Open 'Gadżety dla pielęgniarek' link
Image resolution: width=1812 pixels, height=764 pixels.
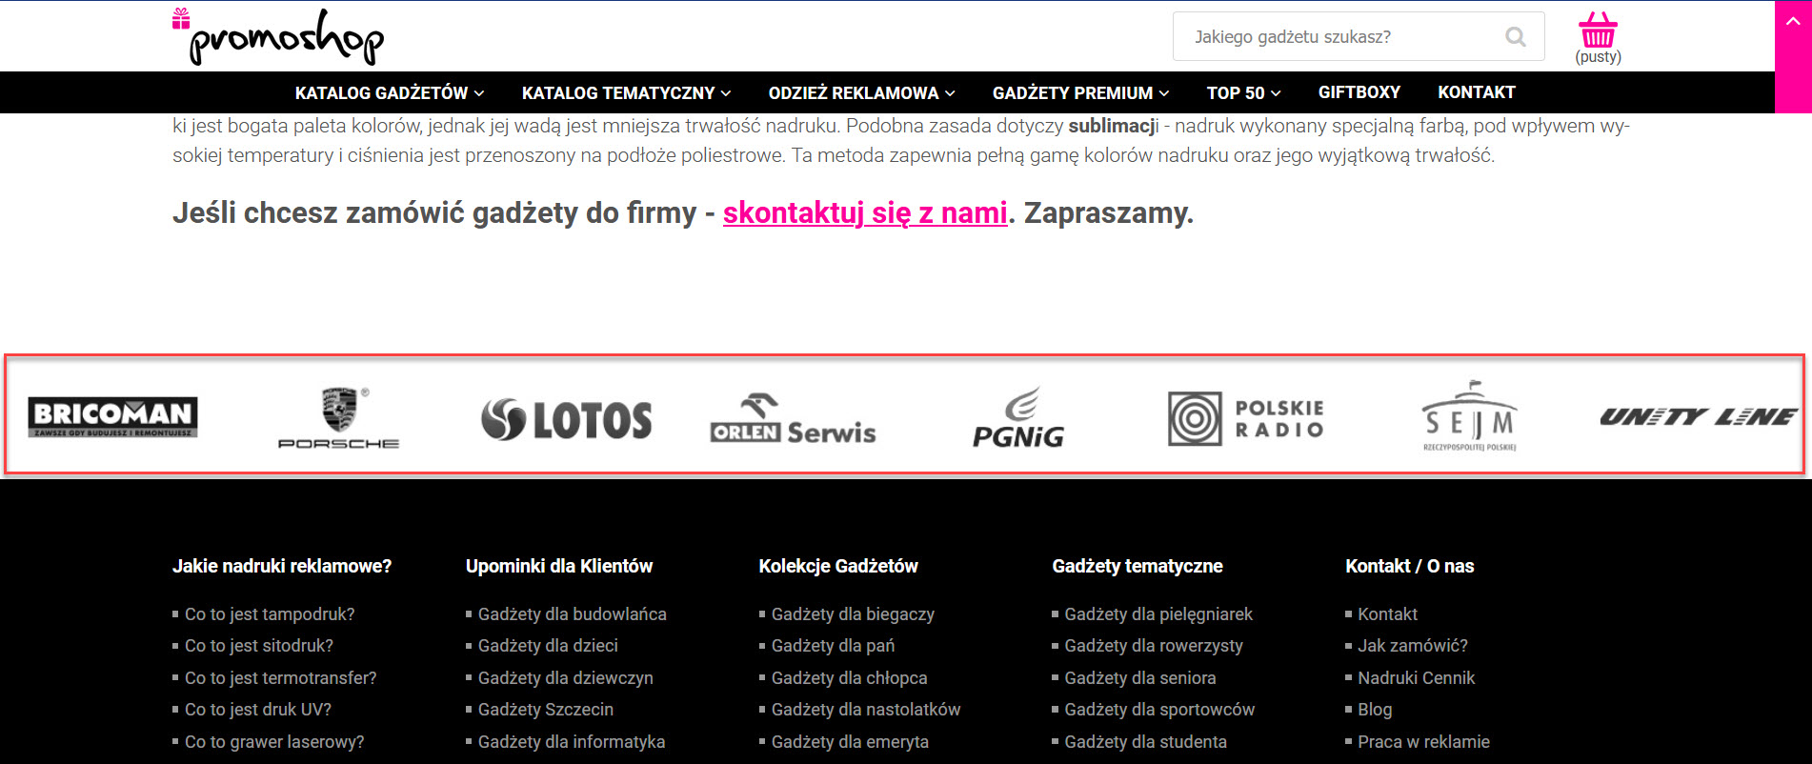tap(1159, 614)
